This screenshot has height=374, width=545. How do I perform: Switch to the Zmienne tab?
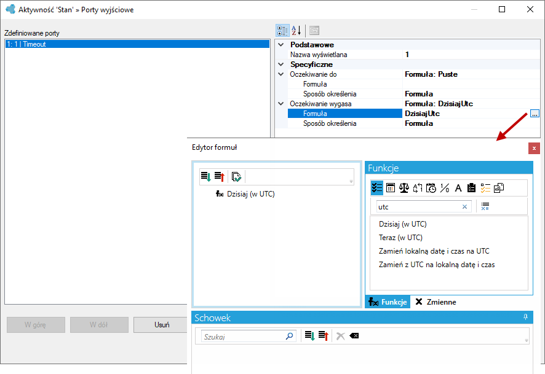436,302
